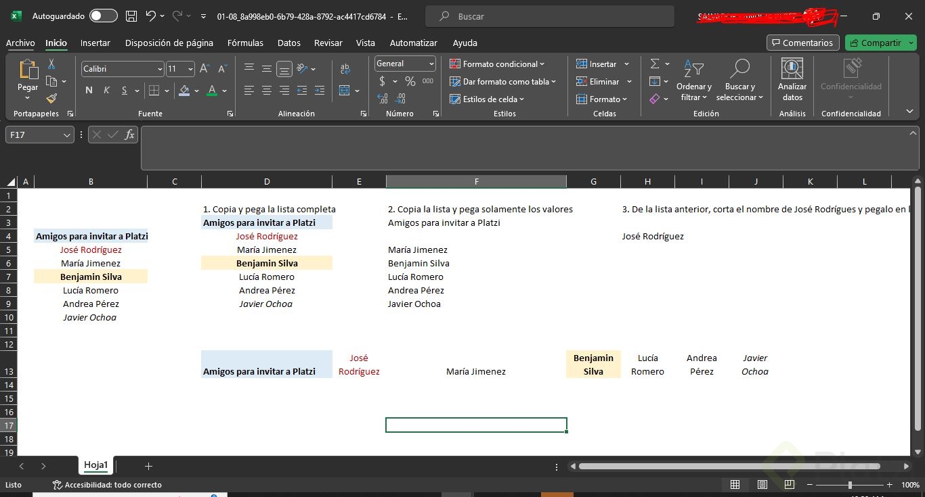Expand the Name Box dropdown showing F17
The image size is (925, 497).
67,135
